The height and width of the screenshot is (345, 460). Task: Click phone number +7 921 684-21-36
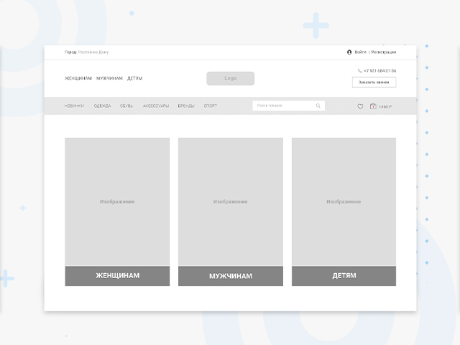coord(380,70)
